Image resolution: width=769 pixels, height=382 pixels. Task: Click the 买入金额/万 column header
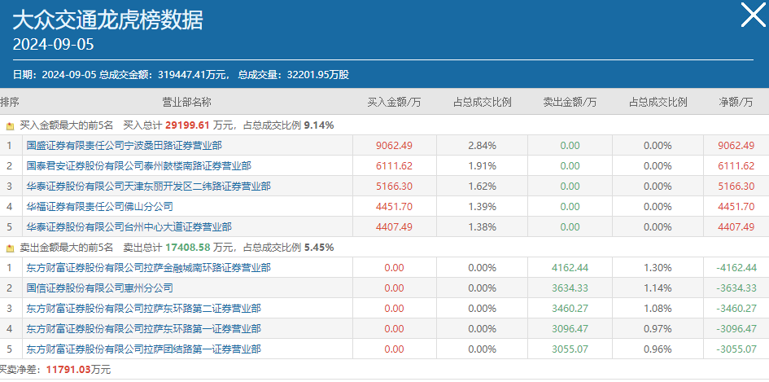pos(395,102)
